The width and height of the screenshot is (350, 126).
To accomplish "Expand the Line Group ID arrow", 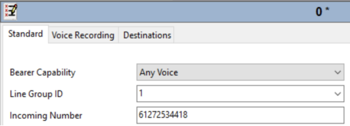I will coord(338,94).
